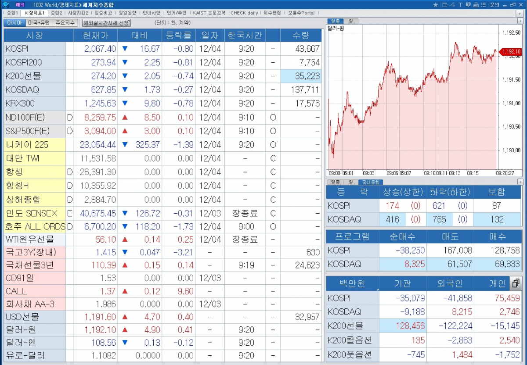Select the 아시아 region toggle
The image size is (527, 365).
pyautogui.click(x=14, y=23)
